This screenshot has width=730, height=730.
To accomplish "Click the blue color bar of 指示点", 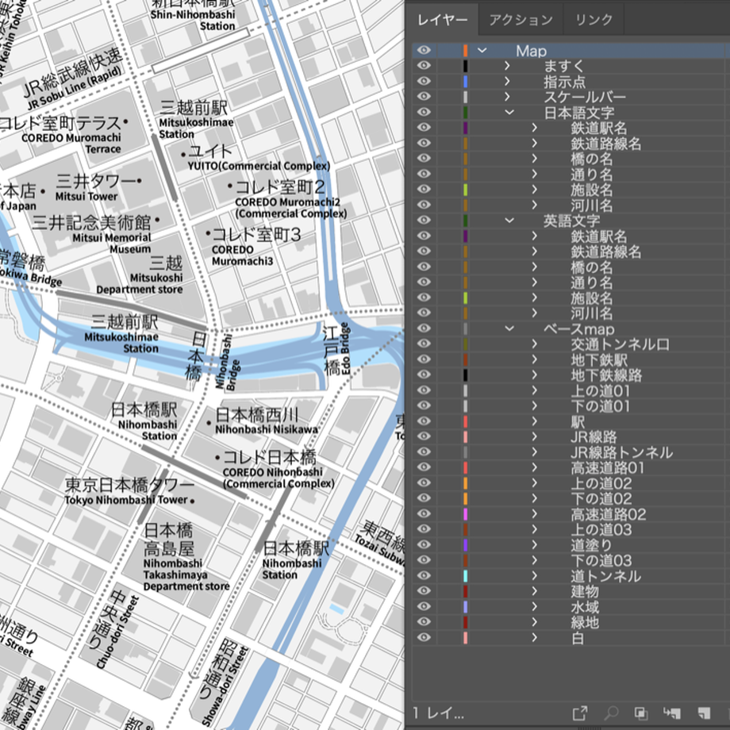I will point(465,81).
